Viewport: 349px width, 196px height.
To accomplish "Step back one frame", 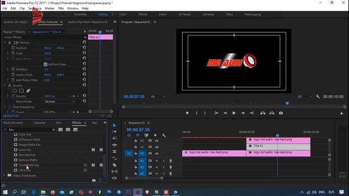I will [x=225, y=113].
